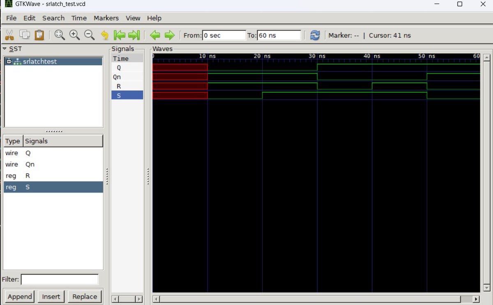Open the View menu
493x305 pixels.
[133, 18]
